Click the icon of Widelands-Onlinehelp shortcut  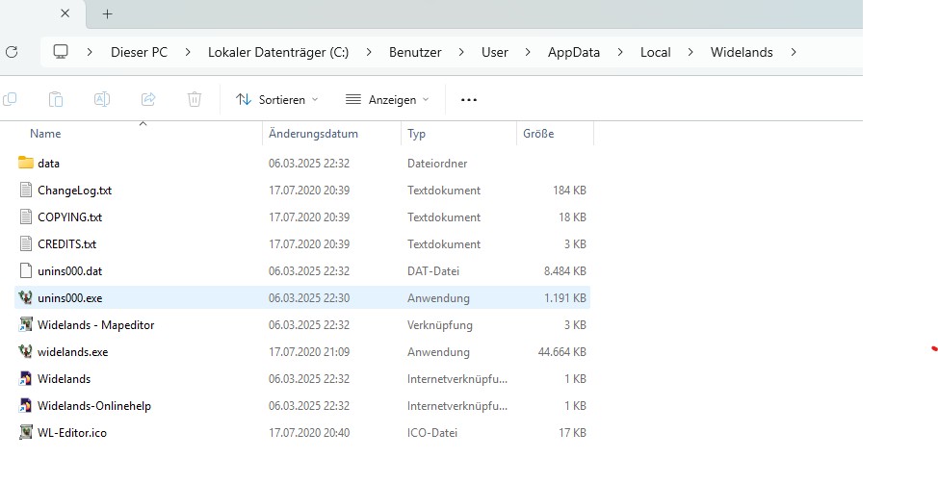click(26, 405)
